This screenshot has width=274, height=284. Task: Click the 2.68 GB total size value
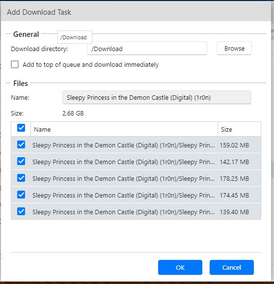pos(73,113)
